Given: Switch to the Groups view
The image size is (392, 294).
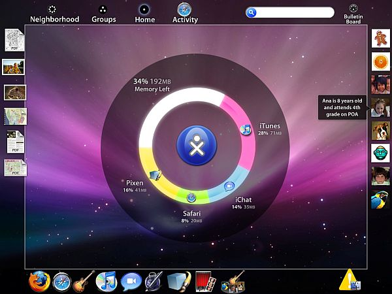Looking at the screenshot, I should point(103,14).
